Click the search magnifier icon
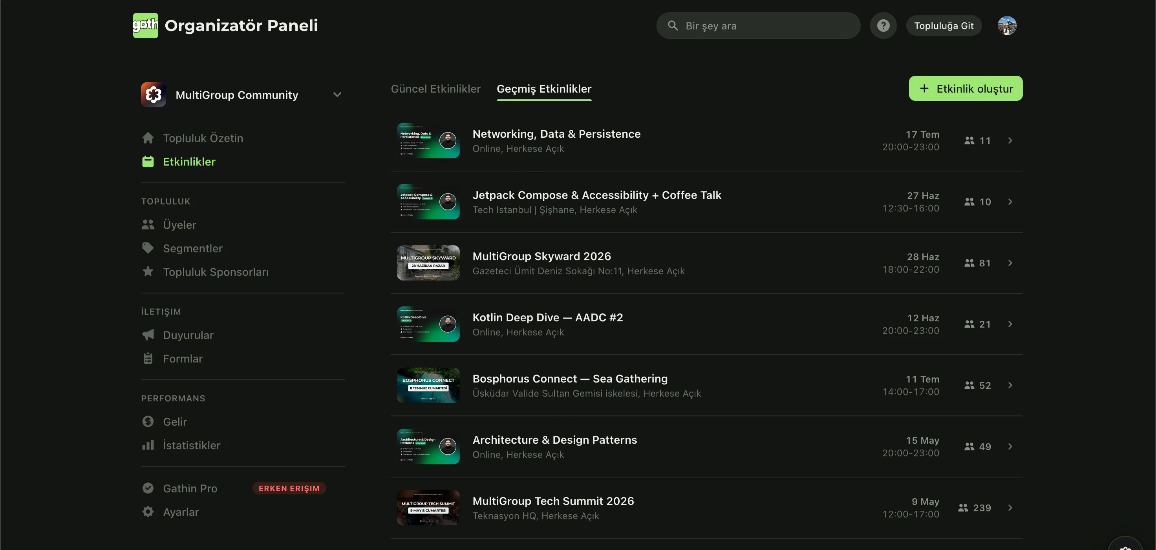 (x=673, y=25)
